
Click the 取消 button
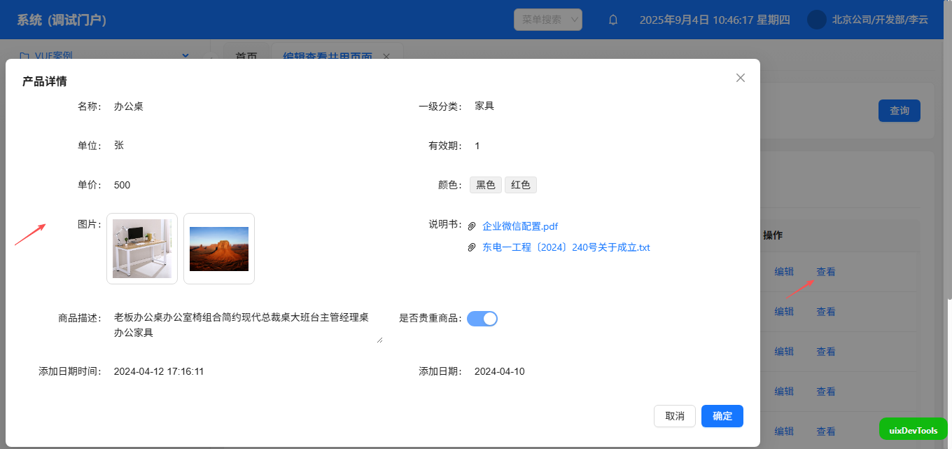tap(674, 416)
